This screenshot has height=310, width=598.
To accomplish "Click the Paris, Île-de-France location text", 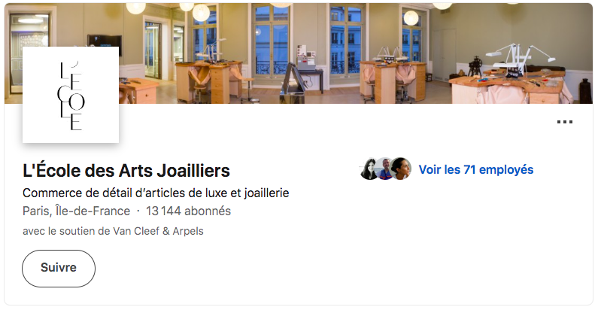I will [76, 211].
